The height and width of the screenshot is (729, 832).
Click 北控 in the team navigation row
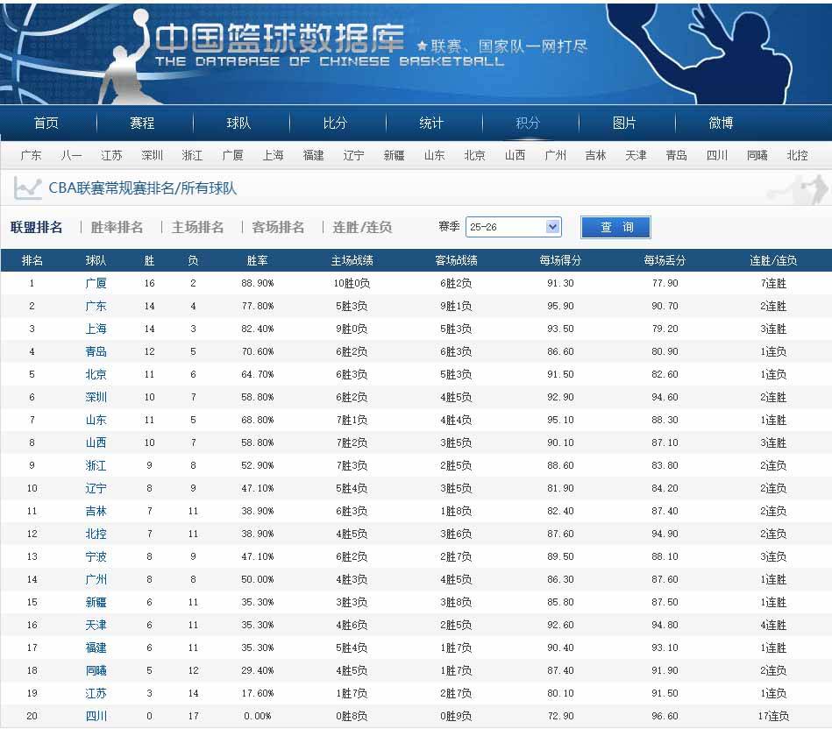[796, 155]
